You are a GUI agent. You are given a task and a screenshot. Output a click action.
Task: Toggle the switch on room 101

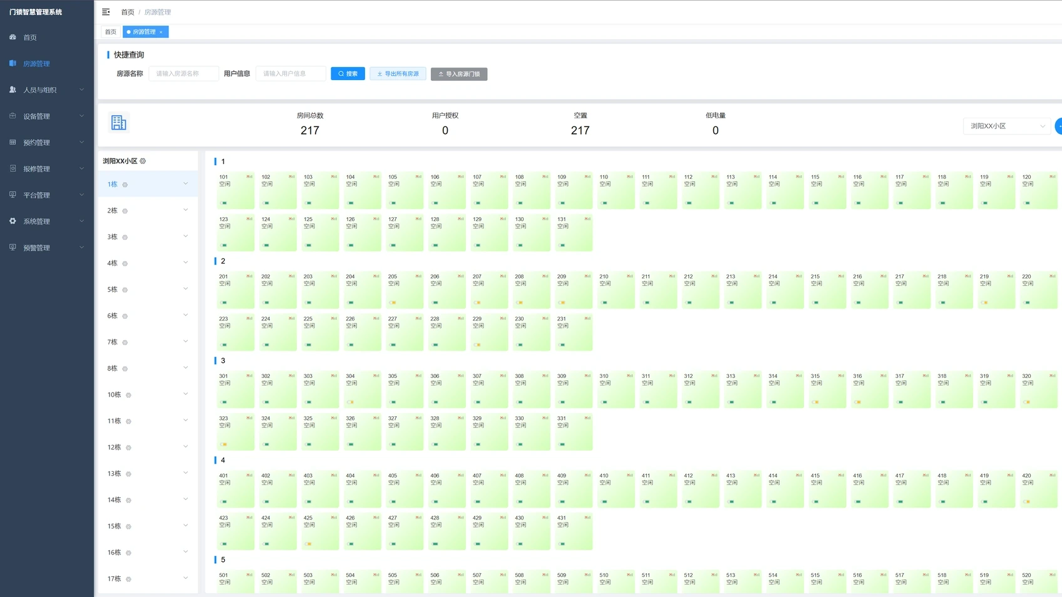click(224, 203)
